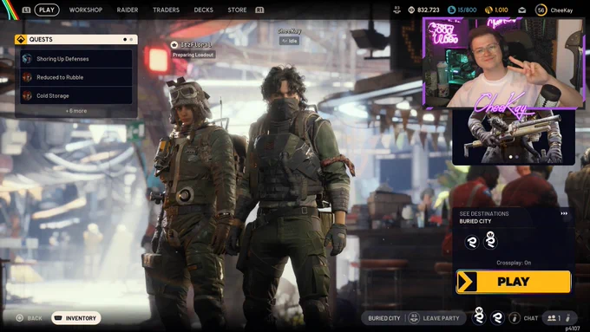Open the Reduced to Rubble quest
The image size is (590, 332).
76,77
